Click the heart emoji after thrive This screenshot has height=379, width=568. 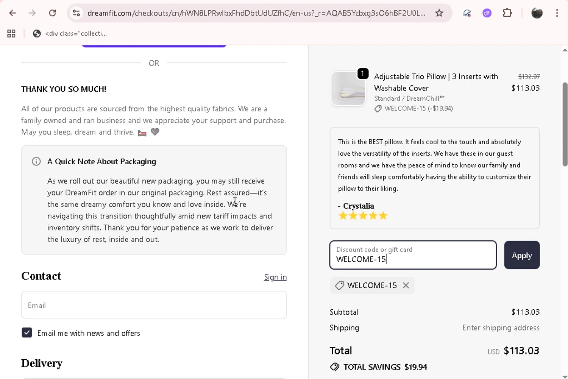(x=155, y=132)
